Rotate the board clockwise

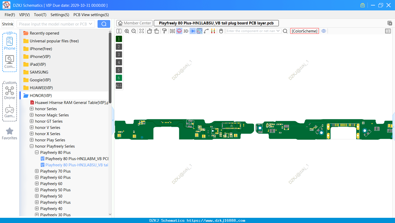click(x=157, y=31)
